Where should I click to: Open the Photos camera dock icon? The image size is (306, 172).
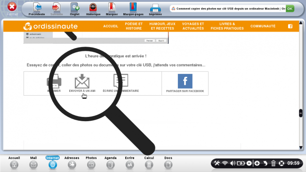(x=91, y=165)
